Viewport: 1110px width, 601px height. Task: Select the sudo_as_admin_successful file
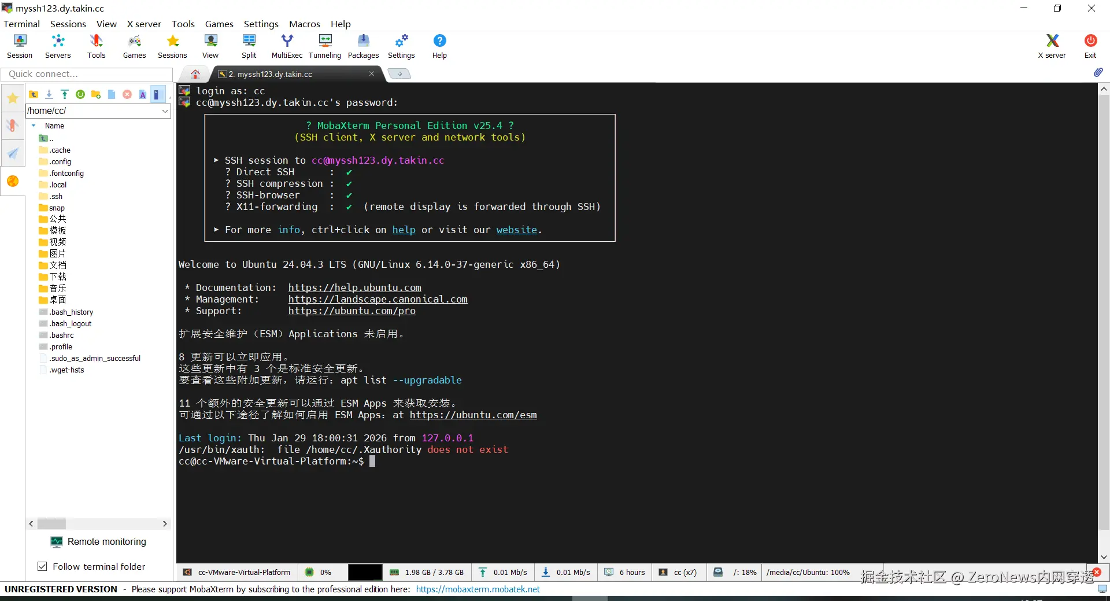click(x=90, y=358)
